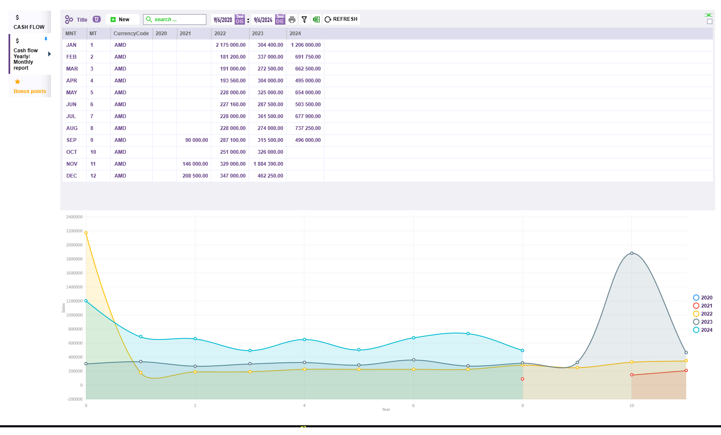The width and height of the screenshot is (721, 435).
Task: Click the purple 12 count badge
Action: click(x=97, y=19)
